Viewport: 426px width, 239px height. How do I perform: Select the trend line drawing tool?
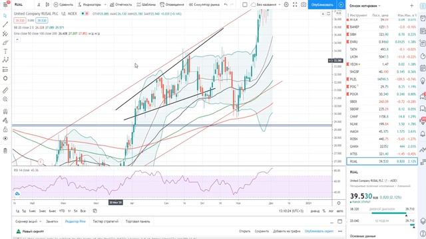[x=5, y=25]
